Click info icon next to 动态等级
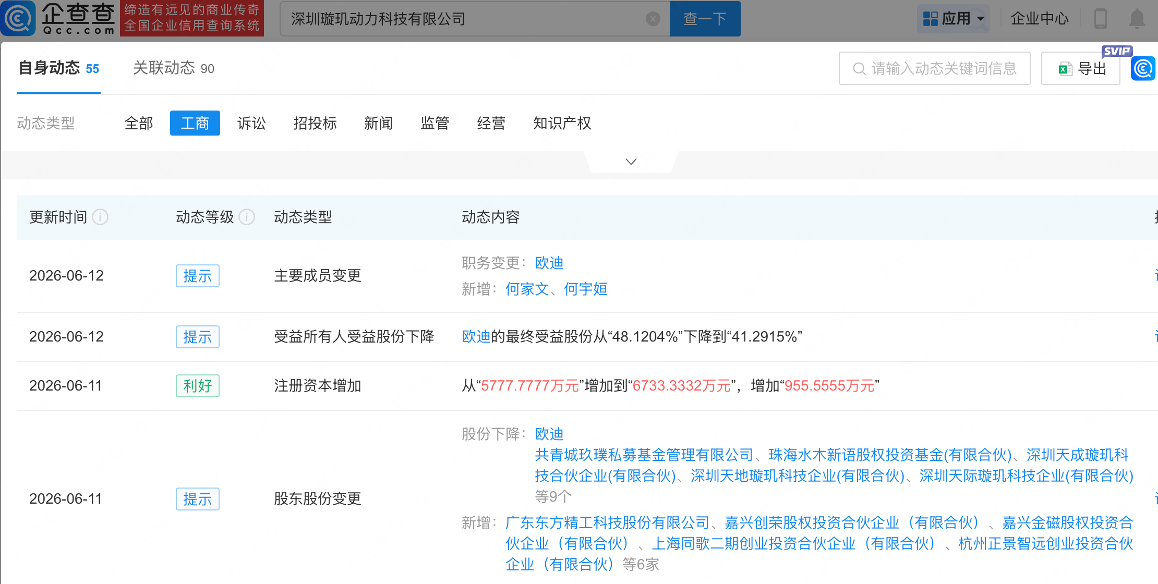Screen dimensions: 1158x584 [247, 217]
